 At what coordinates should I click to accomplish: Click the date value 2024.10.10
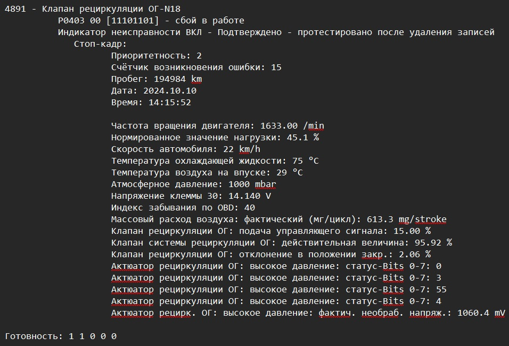170,91
